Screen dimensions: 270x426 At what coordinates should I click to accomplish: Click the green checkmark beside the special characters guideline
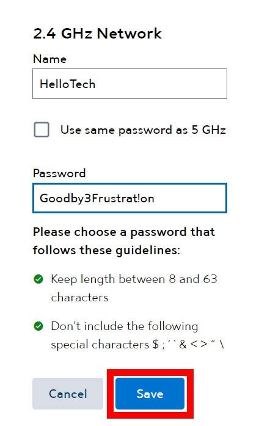click(38, 326)
